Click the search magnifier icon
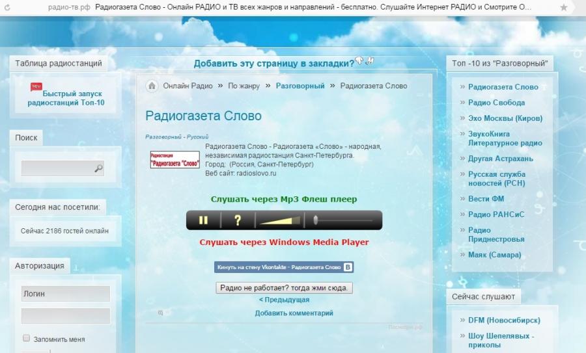Image resolution: width=586 pixels, height=353 pixels. point(98,168)
